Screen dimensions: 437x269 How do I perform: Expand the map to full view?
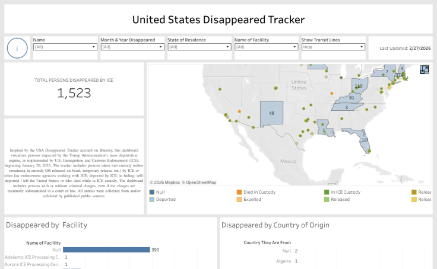click(425, 70)
